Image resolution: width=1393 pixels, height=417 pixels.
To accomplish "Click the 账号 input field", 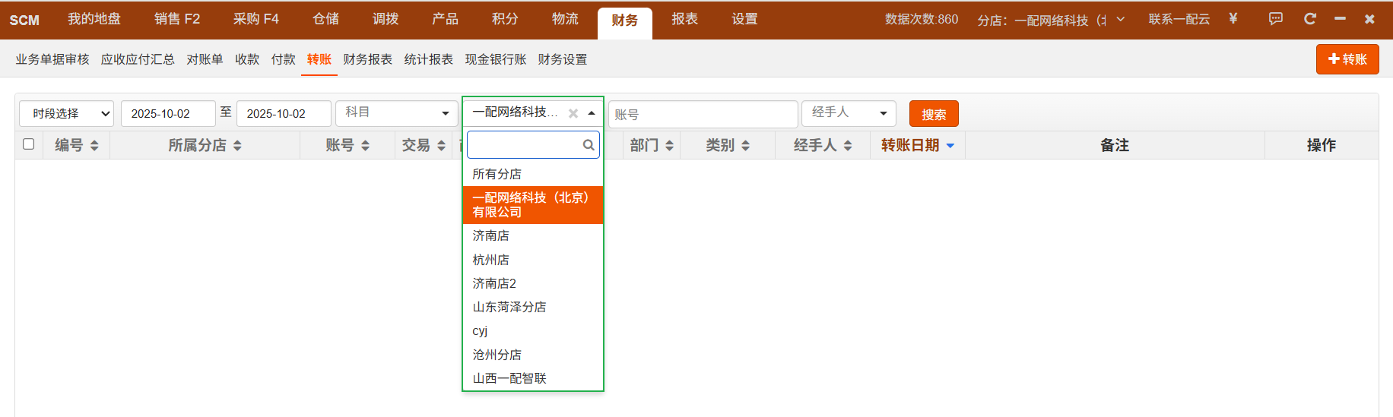I will tap(702, 114).
